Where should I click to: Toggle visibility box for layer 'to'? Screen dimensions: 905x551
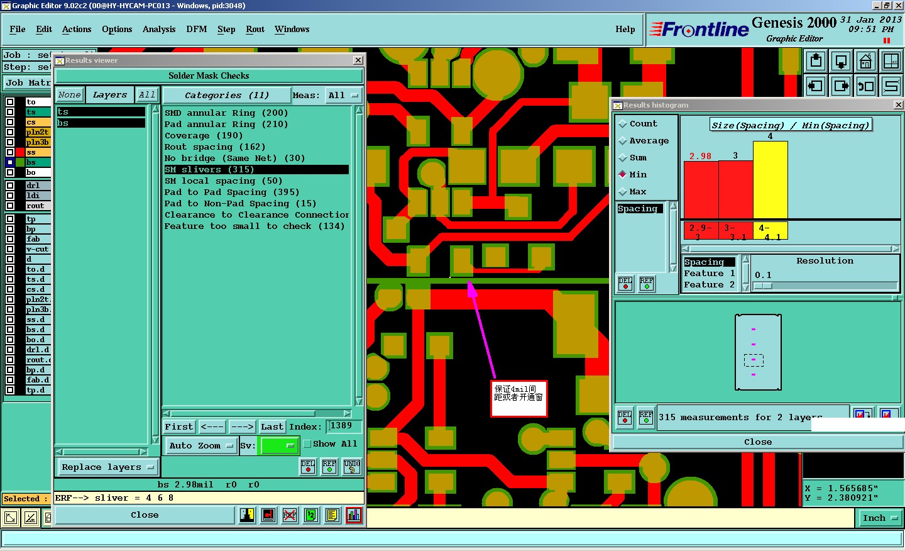[x=10, y=102]
